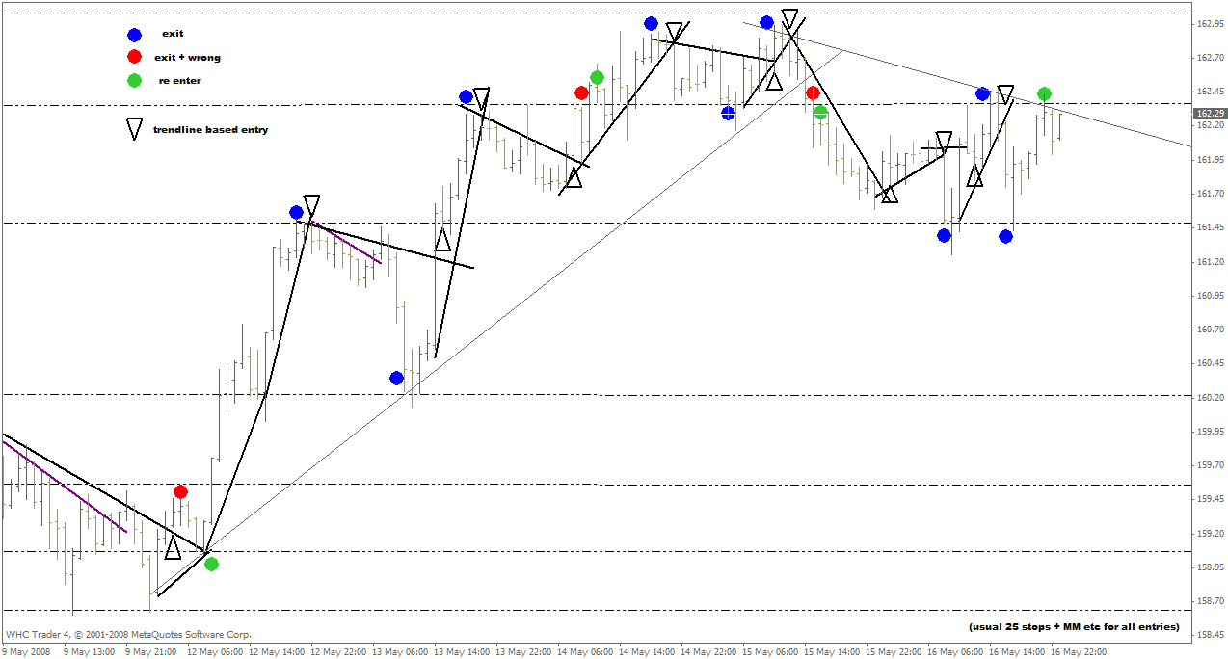Click price axis label 159.70
This screenshot has height=659, width=1228.
(1210, 465)
